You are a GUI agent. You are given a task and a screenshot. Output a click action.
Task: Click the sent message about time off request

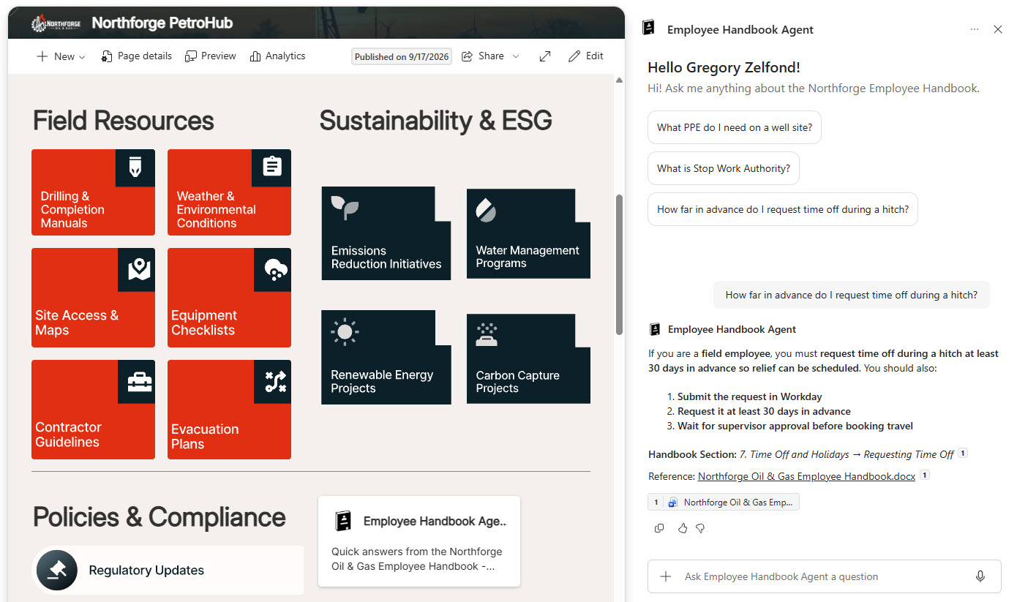(x=851, y=296)
